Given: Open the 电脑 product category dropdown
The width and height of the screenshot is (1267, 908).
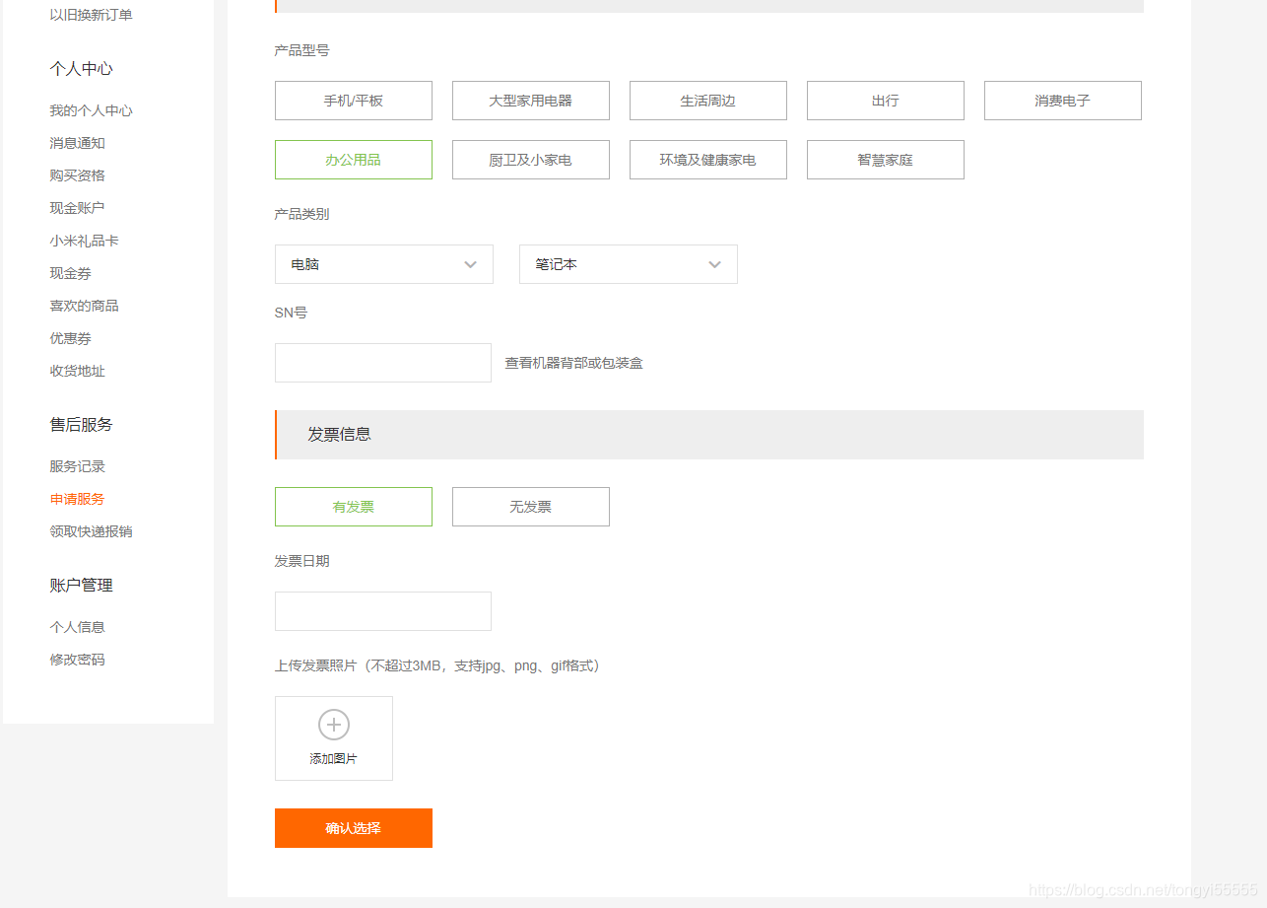Looking at the screenshot, I should click(x=383, y=264).
